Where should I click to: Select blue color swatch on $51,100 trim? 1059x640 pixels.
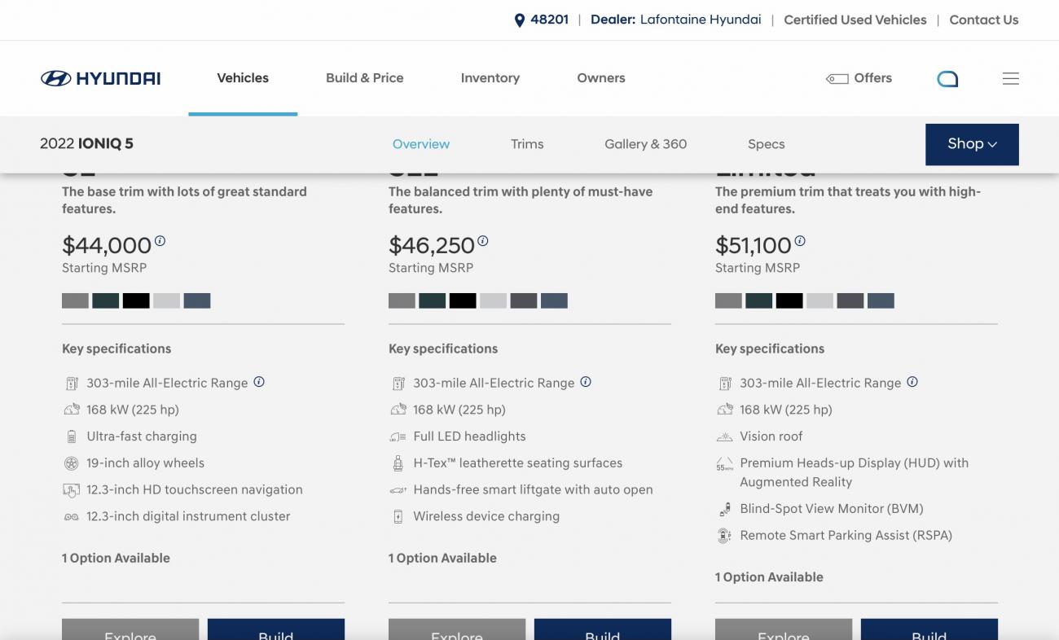[881, 301]
